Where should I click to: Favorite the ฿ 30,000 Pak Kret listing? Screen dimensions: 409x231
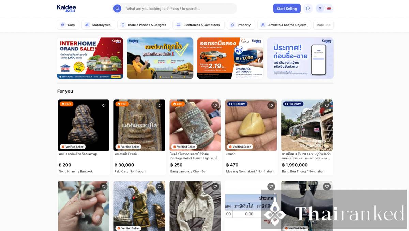tap(159, 105)
